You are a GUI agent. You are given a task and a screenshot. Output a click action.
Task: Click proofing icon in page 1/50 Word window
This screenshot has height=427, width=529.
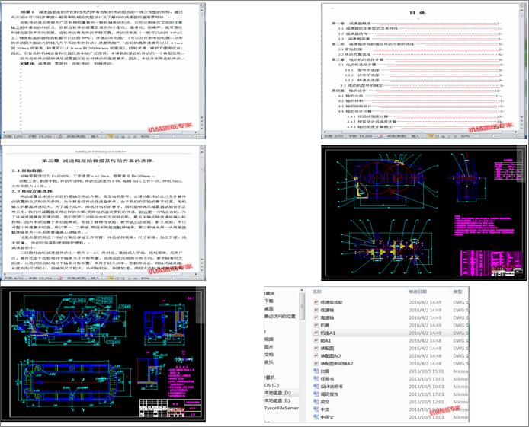59,136
